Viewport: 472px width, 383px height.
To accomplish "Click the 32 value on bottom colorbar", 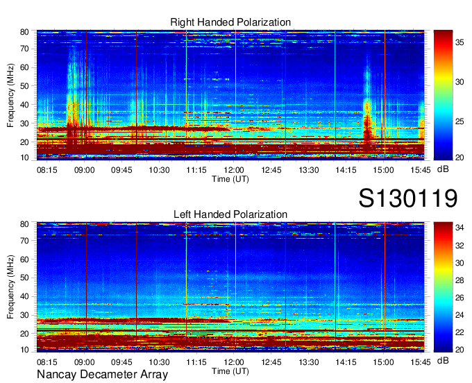I will (x=460, y=246).
